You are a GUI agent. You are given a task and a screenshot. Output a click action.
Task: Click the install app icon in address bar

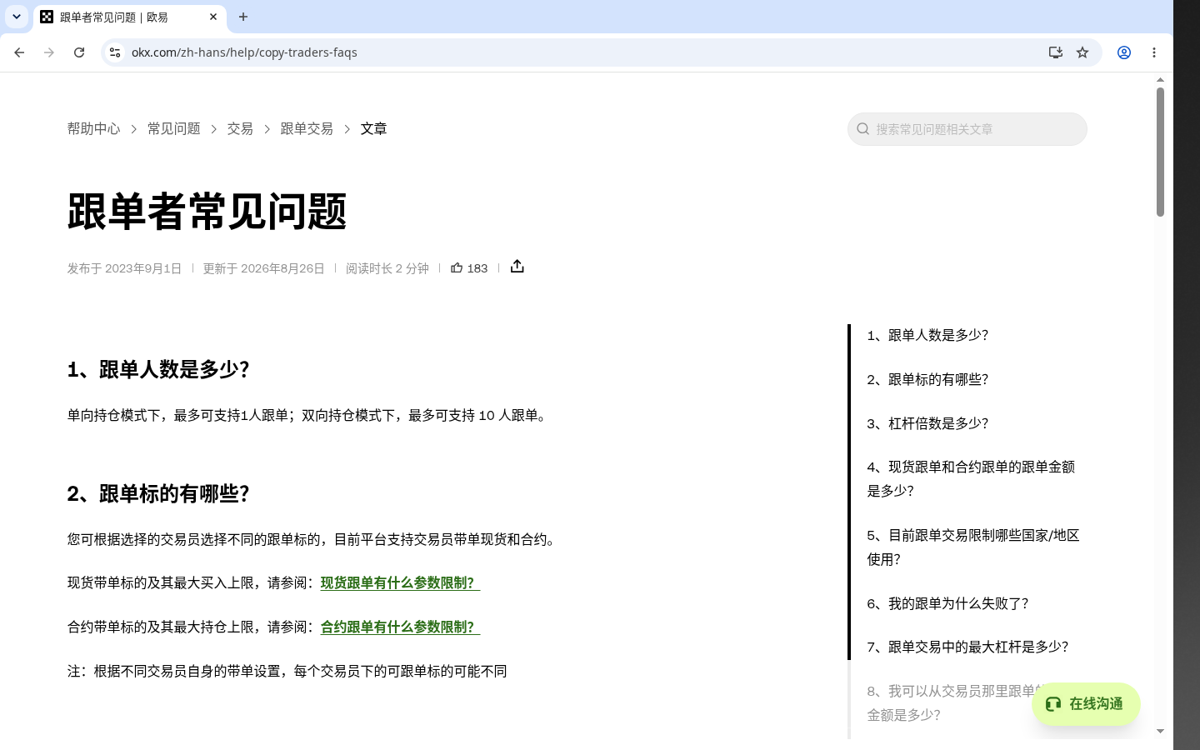(x=1056, y=52)
